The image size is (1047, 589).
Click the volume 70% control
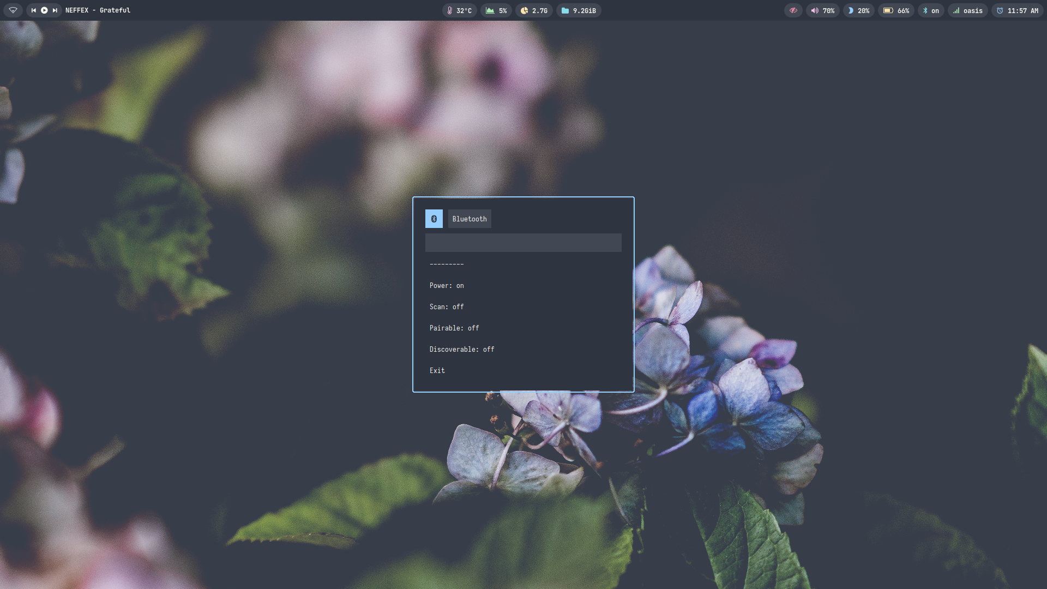click(822, 10)
